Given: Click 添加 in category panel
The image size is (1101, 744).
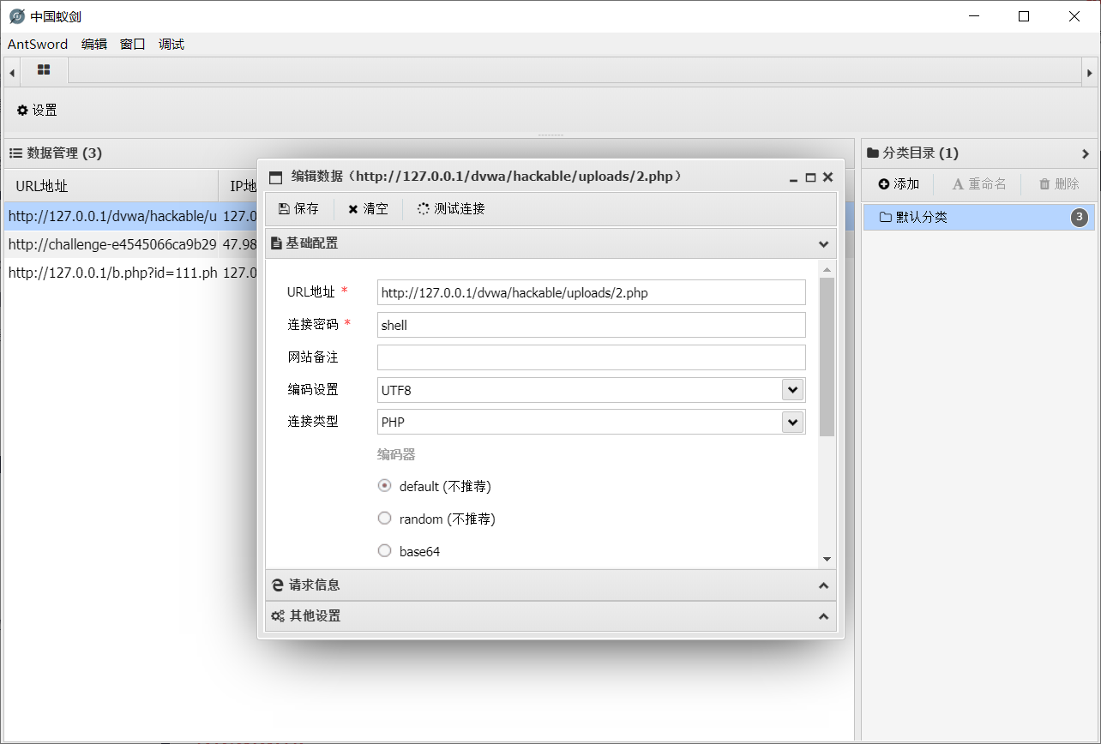Looking at the screenshot, I should (x=899, y=183).
